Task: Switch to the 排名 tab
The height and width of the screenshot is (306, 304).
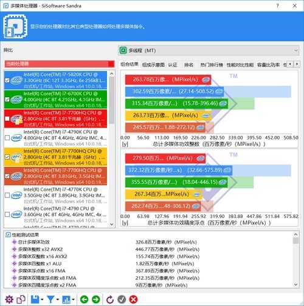Action: coord(188,65)
